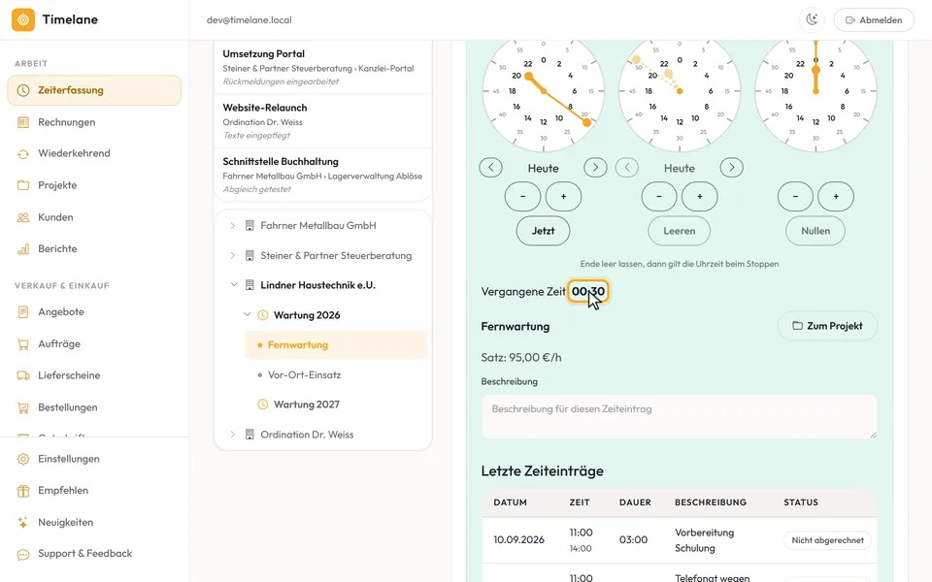Open Wiederkehrend recurring icon
932x582 pixels.
[x=23, y=153]
